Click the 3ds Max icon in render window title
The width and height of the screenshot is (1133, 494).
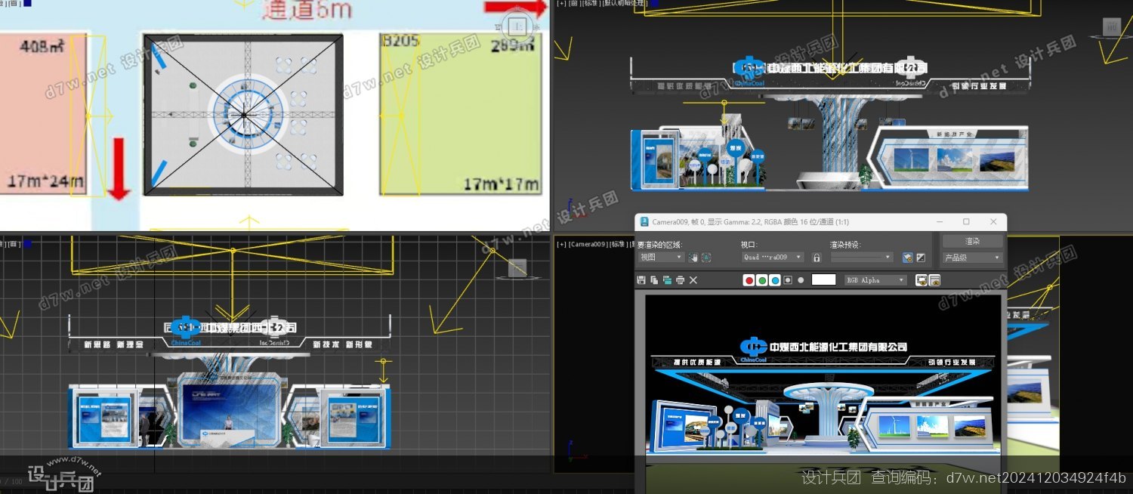(x=644, y=221)
